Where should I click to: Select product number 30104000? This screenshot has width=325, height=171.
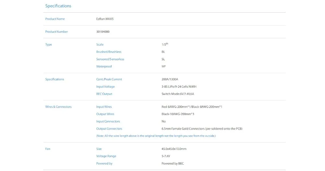click(x=103, y=32)
